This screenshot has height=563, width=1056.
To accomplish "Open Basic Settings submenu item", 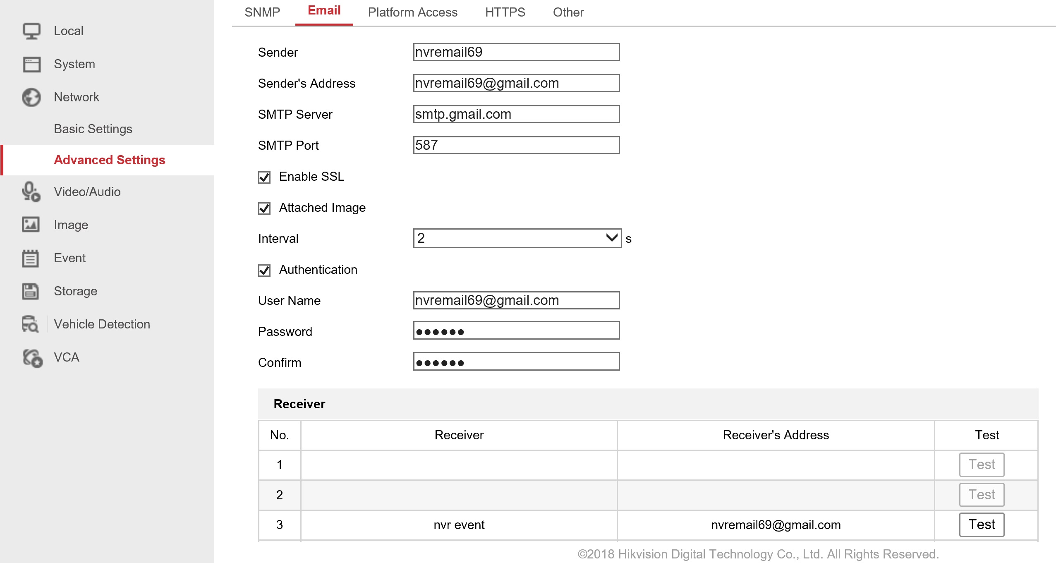I will (93, 129).
